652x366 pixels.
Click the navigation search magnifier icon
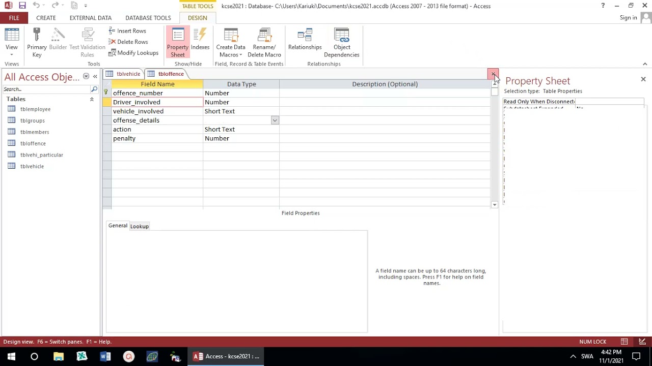pos(94,89)
